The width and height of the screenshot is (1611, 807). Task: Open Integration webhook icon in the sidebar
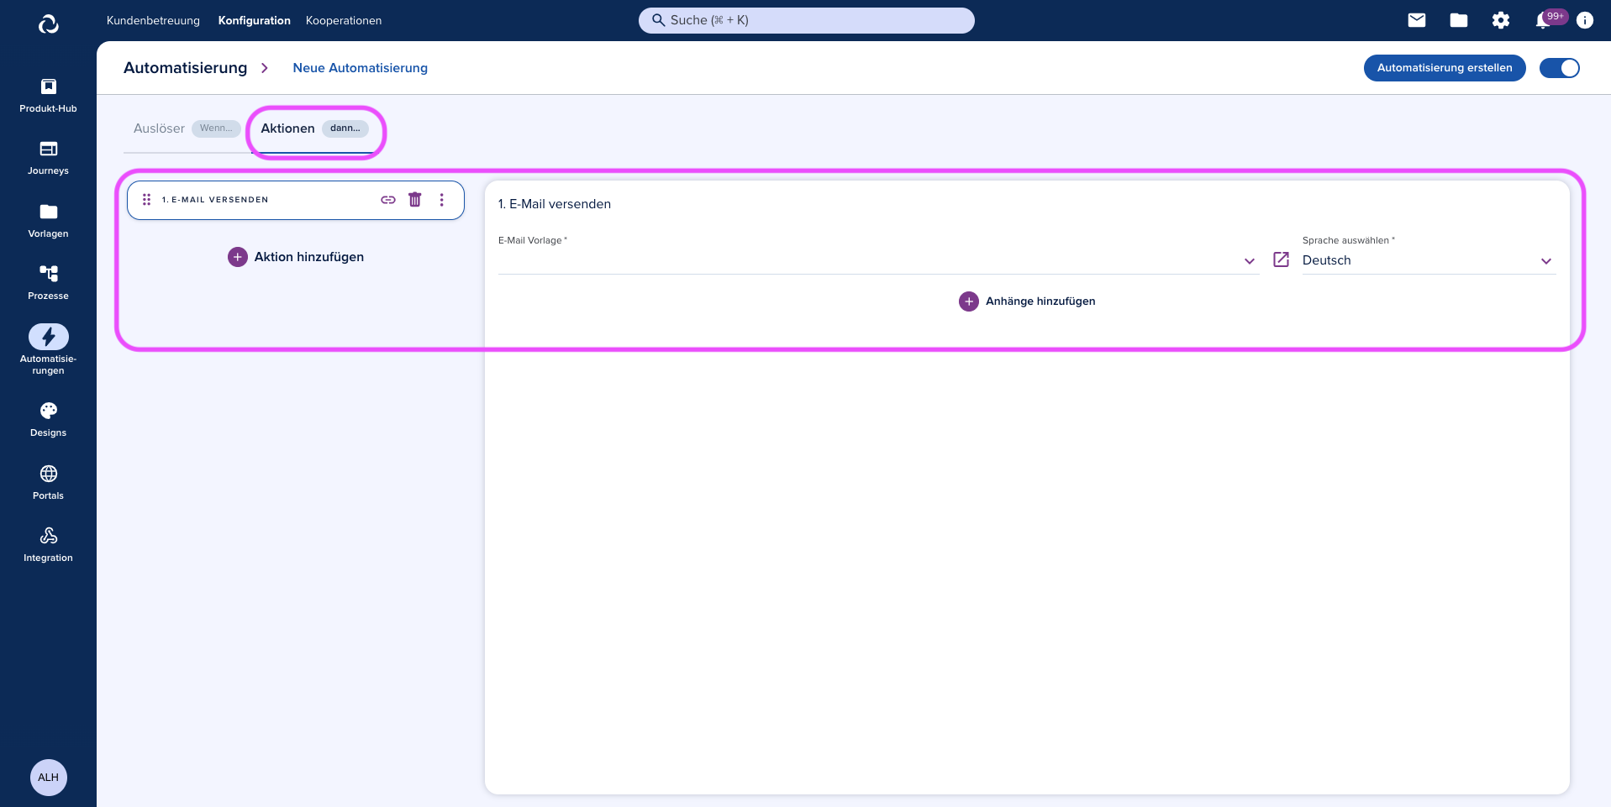pyautogui.click(x=48, y=545)
